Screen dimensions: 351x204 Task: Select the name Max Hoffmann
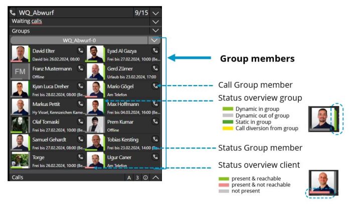point(123,104)
